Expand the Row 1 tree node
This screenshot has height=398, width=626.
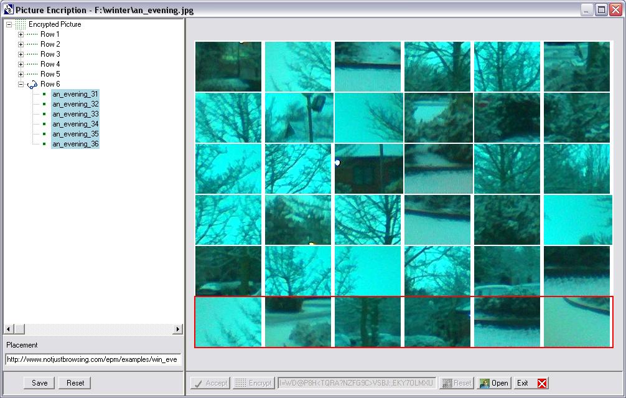[21, 34]
